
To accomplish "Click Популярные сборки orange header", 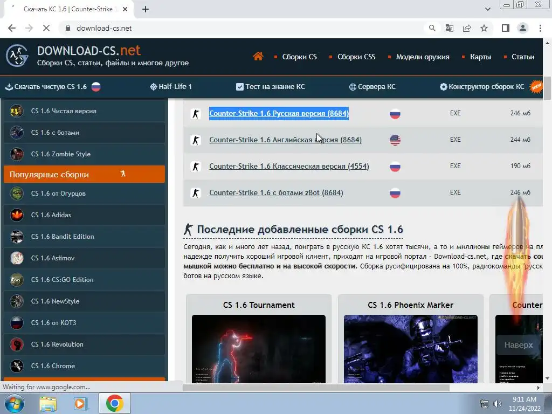I will tap(84, 174).
